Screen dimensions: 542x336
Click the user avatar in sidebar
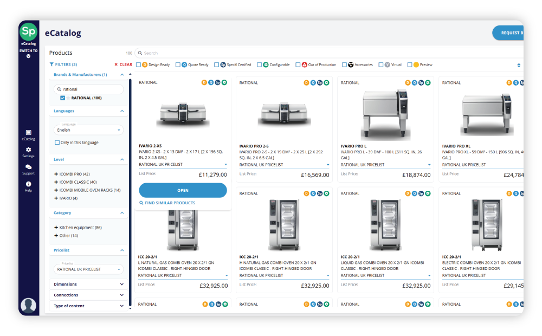click(28, 305)
